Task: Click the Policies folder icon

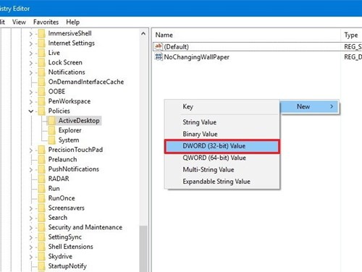Action: pyautogui.click(x=42, y=111)
